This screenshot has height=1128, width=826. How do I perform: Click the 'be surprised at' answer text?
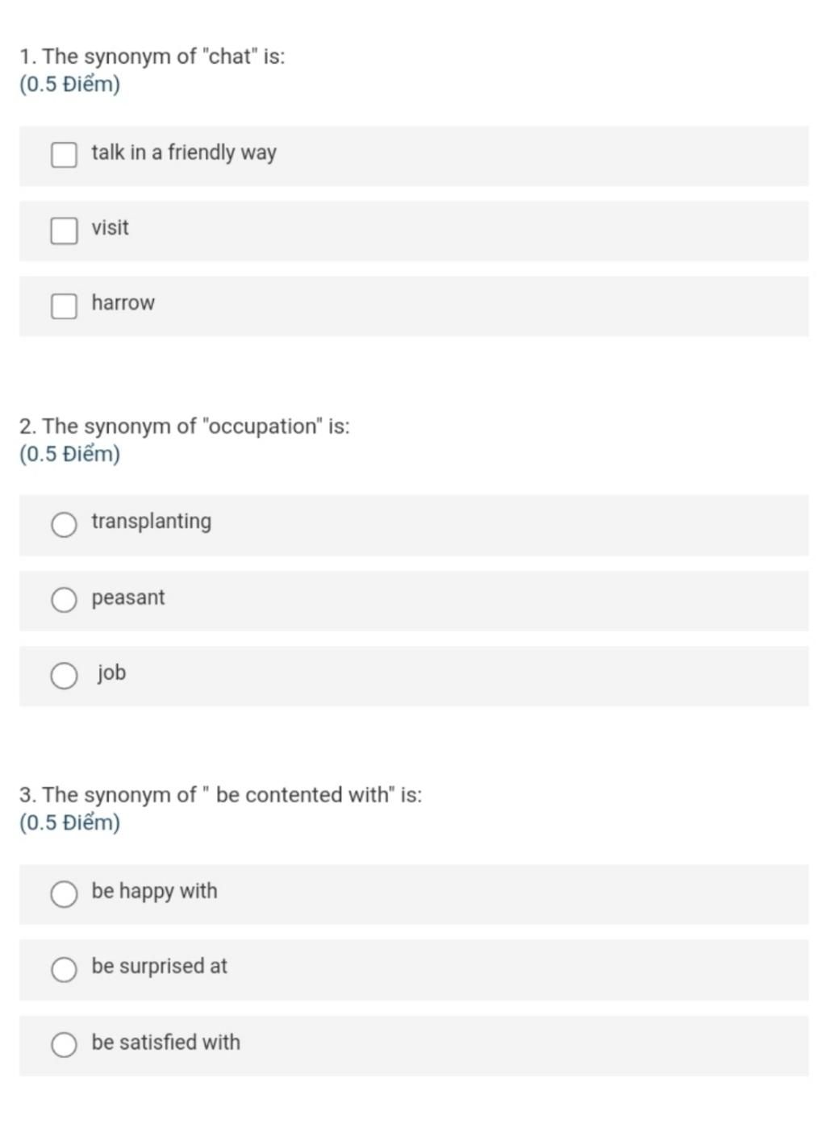tap(159, 966)
